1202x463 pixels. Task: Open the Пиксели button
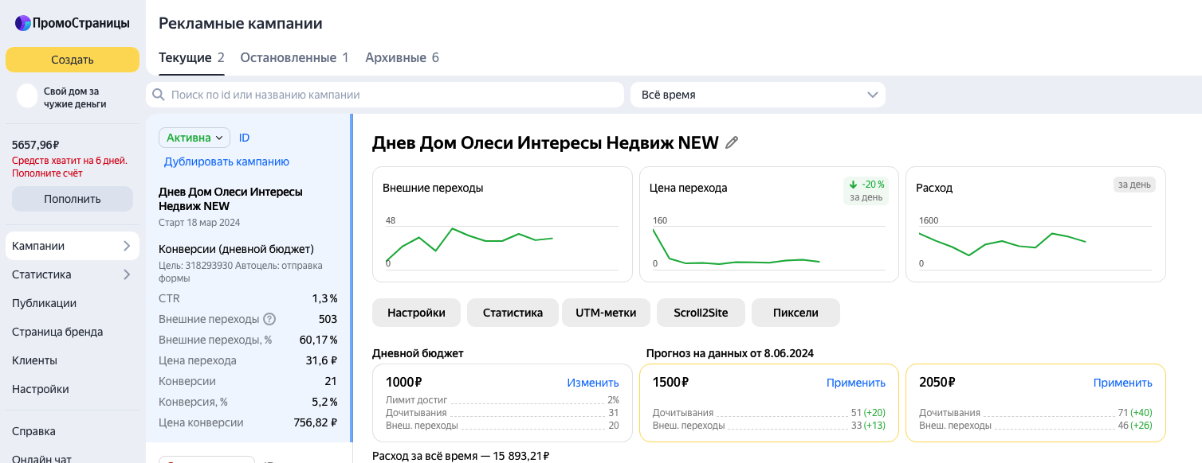tap(795, 313)
